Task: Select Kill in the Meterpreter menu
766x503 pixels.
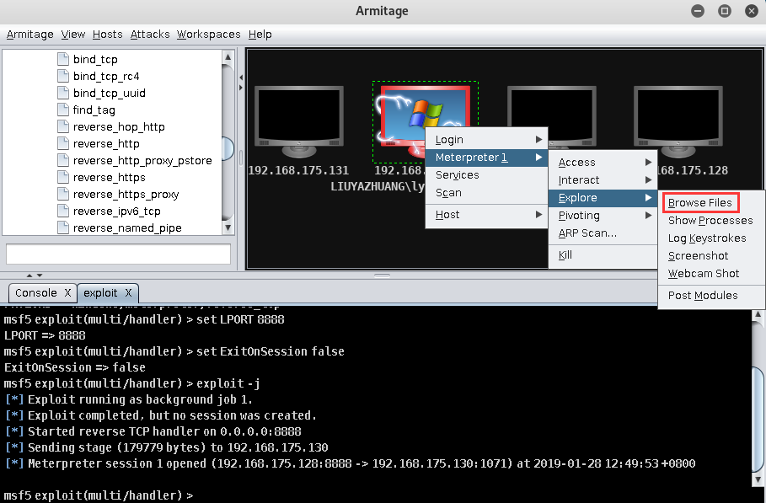Action: pos(603,255)
